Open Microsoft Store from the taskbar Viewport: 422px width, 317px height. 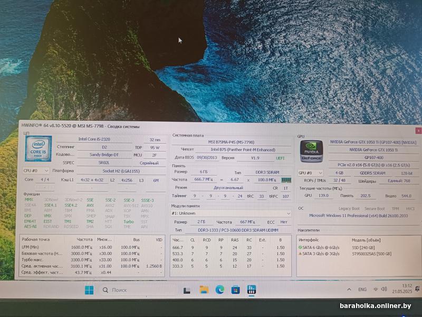point(235,290)
